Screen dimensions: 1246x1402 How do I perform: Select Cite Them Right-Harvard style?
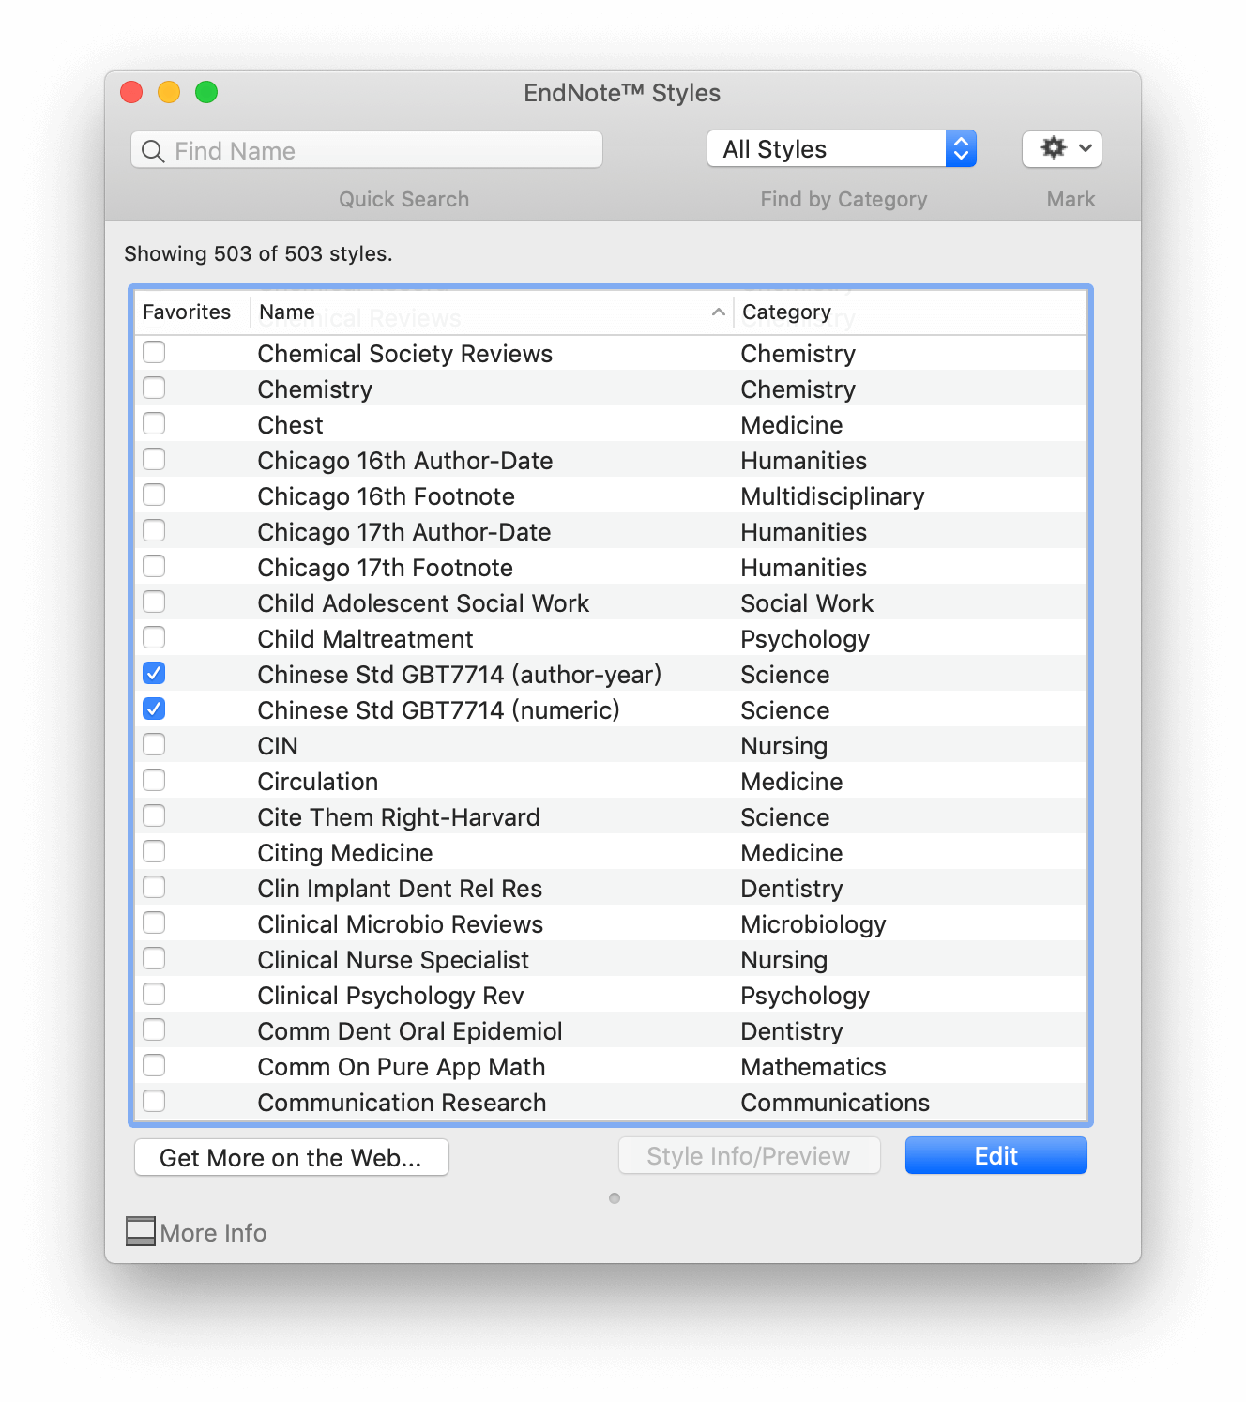tap(399, 817)
